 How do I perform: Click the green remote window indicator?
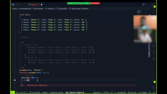click(13, 92)
